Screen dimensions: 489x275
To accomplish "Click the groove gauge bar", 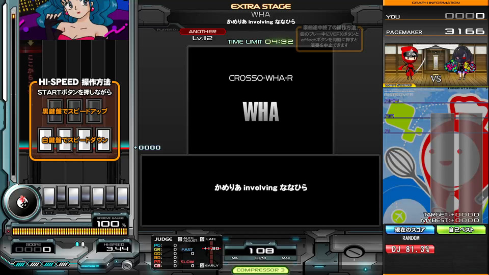I will pos(70,231).
